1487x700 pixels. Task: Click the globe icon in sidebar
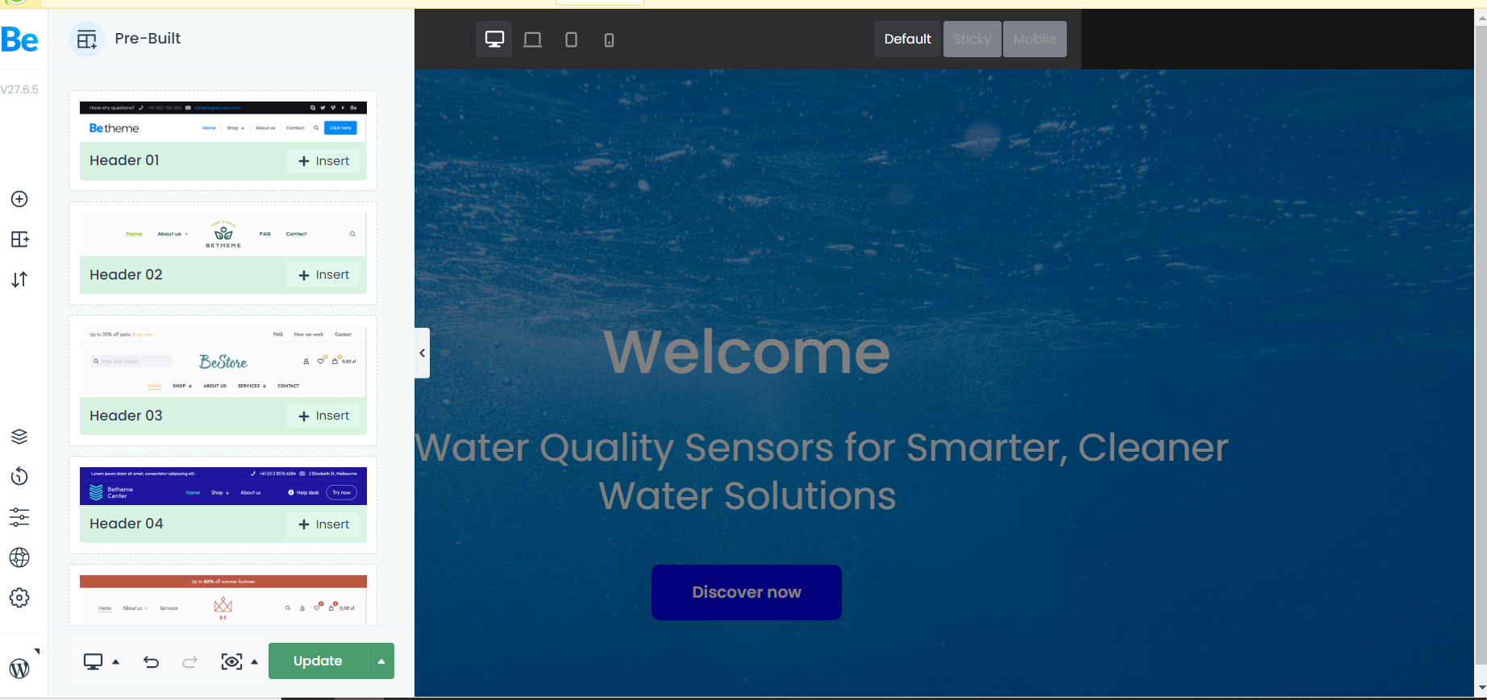click(x=19, y=557)
